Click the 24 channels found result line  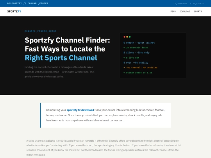(x=136, y=48)
